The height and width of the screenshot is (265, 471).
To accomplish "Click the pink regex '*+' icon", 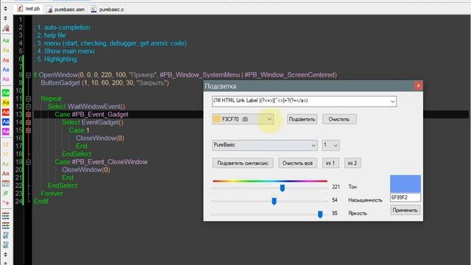I will pyautogui.click(x=6, y=203).
